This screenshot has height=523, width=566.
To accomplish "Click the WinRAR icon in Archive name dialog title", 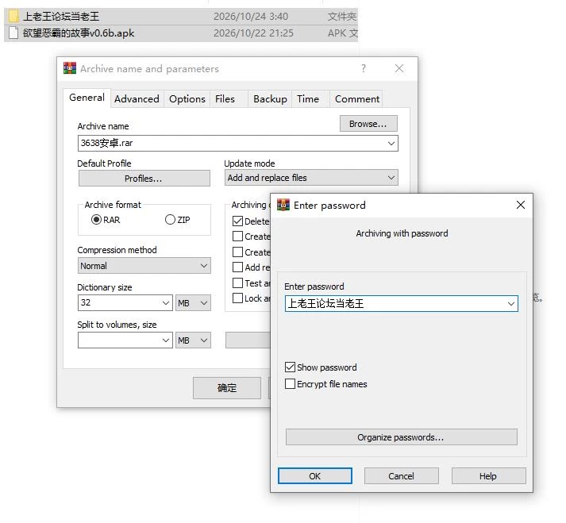I will click(x=70, y=68).
